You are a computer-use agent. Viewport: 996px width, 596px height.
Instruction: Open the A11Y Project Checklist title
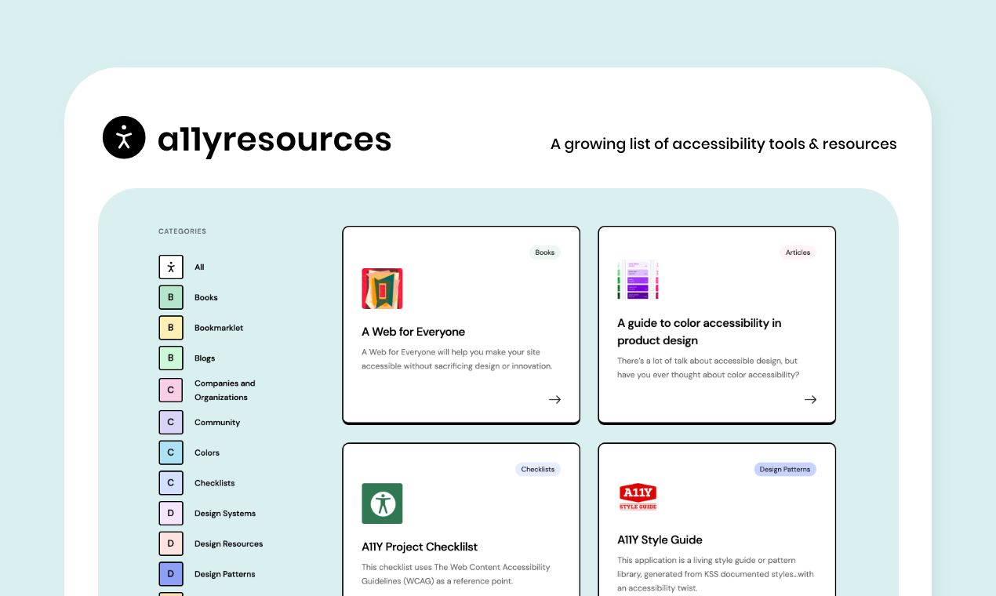[x=420, y=547]
